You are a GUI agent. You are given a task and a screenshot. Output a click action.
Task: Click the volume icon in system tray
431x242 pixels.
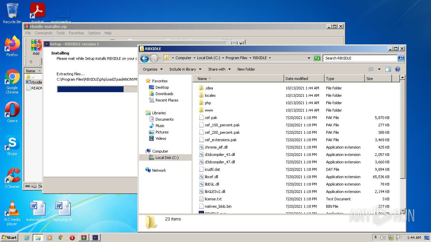[383, 238]
